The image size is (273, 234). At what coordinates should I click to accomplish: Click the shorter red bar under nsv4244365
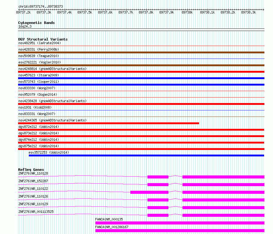pos(109,123)
